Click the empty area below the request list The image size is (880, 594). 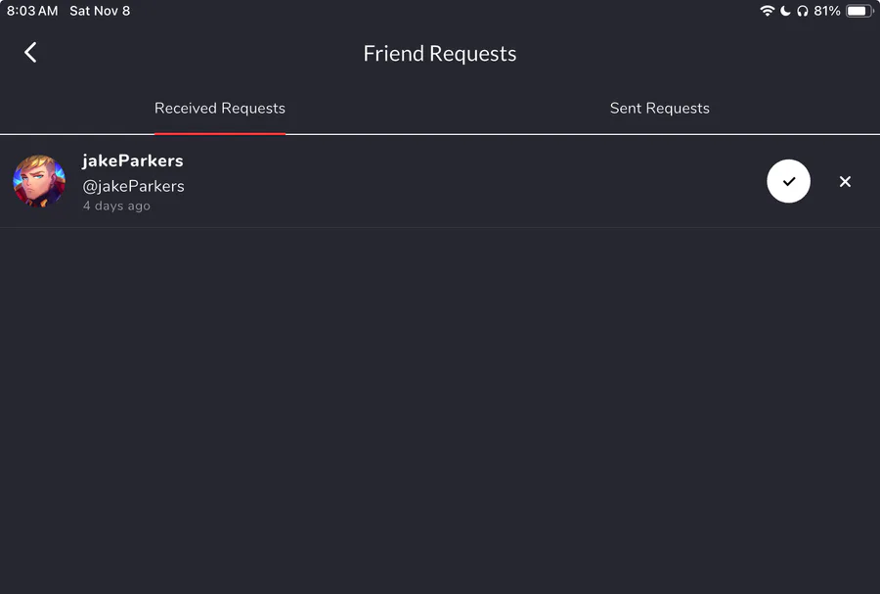point(440,411)
